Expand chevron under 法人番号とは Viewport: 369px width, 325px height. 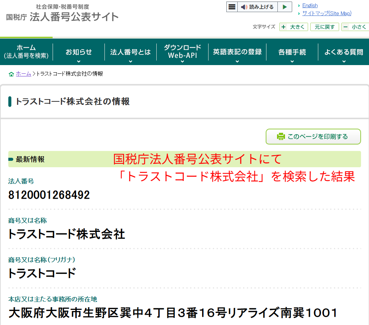(130, 61)
